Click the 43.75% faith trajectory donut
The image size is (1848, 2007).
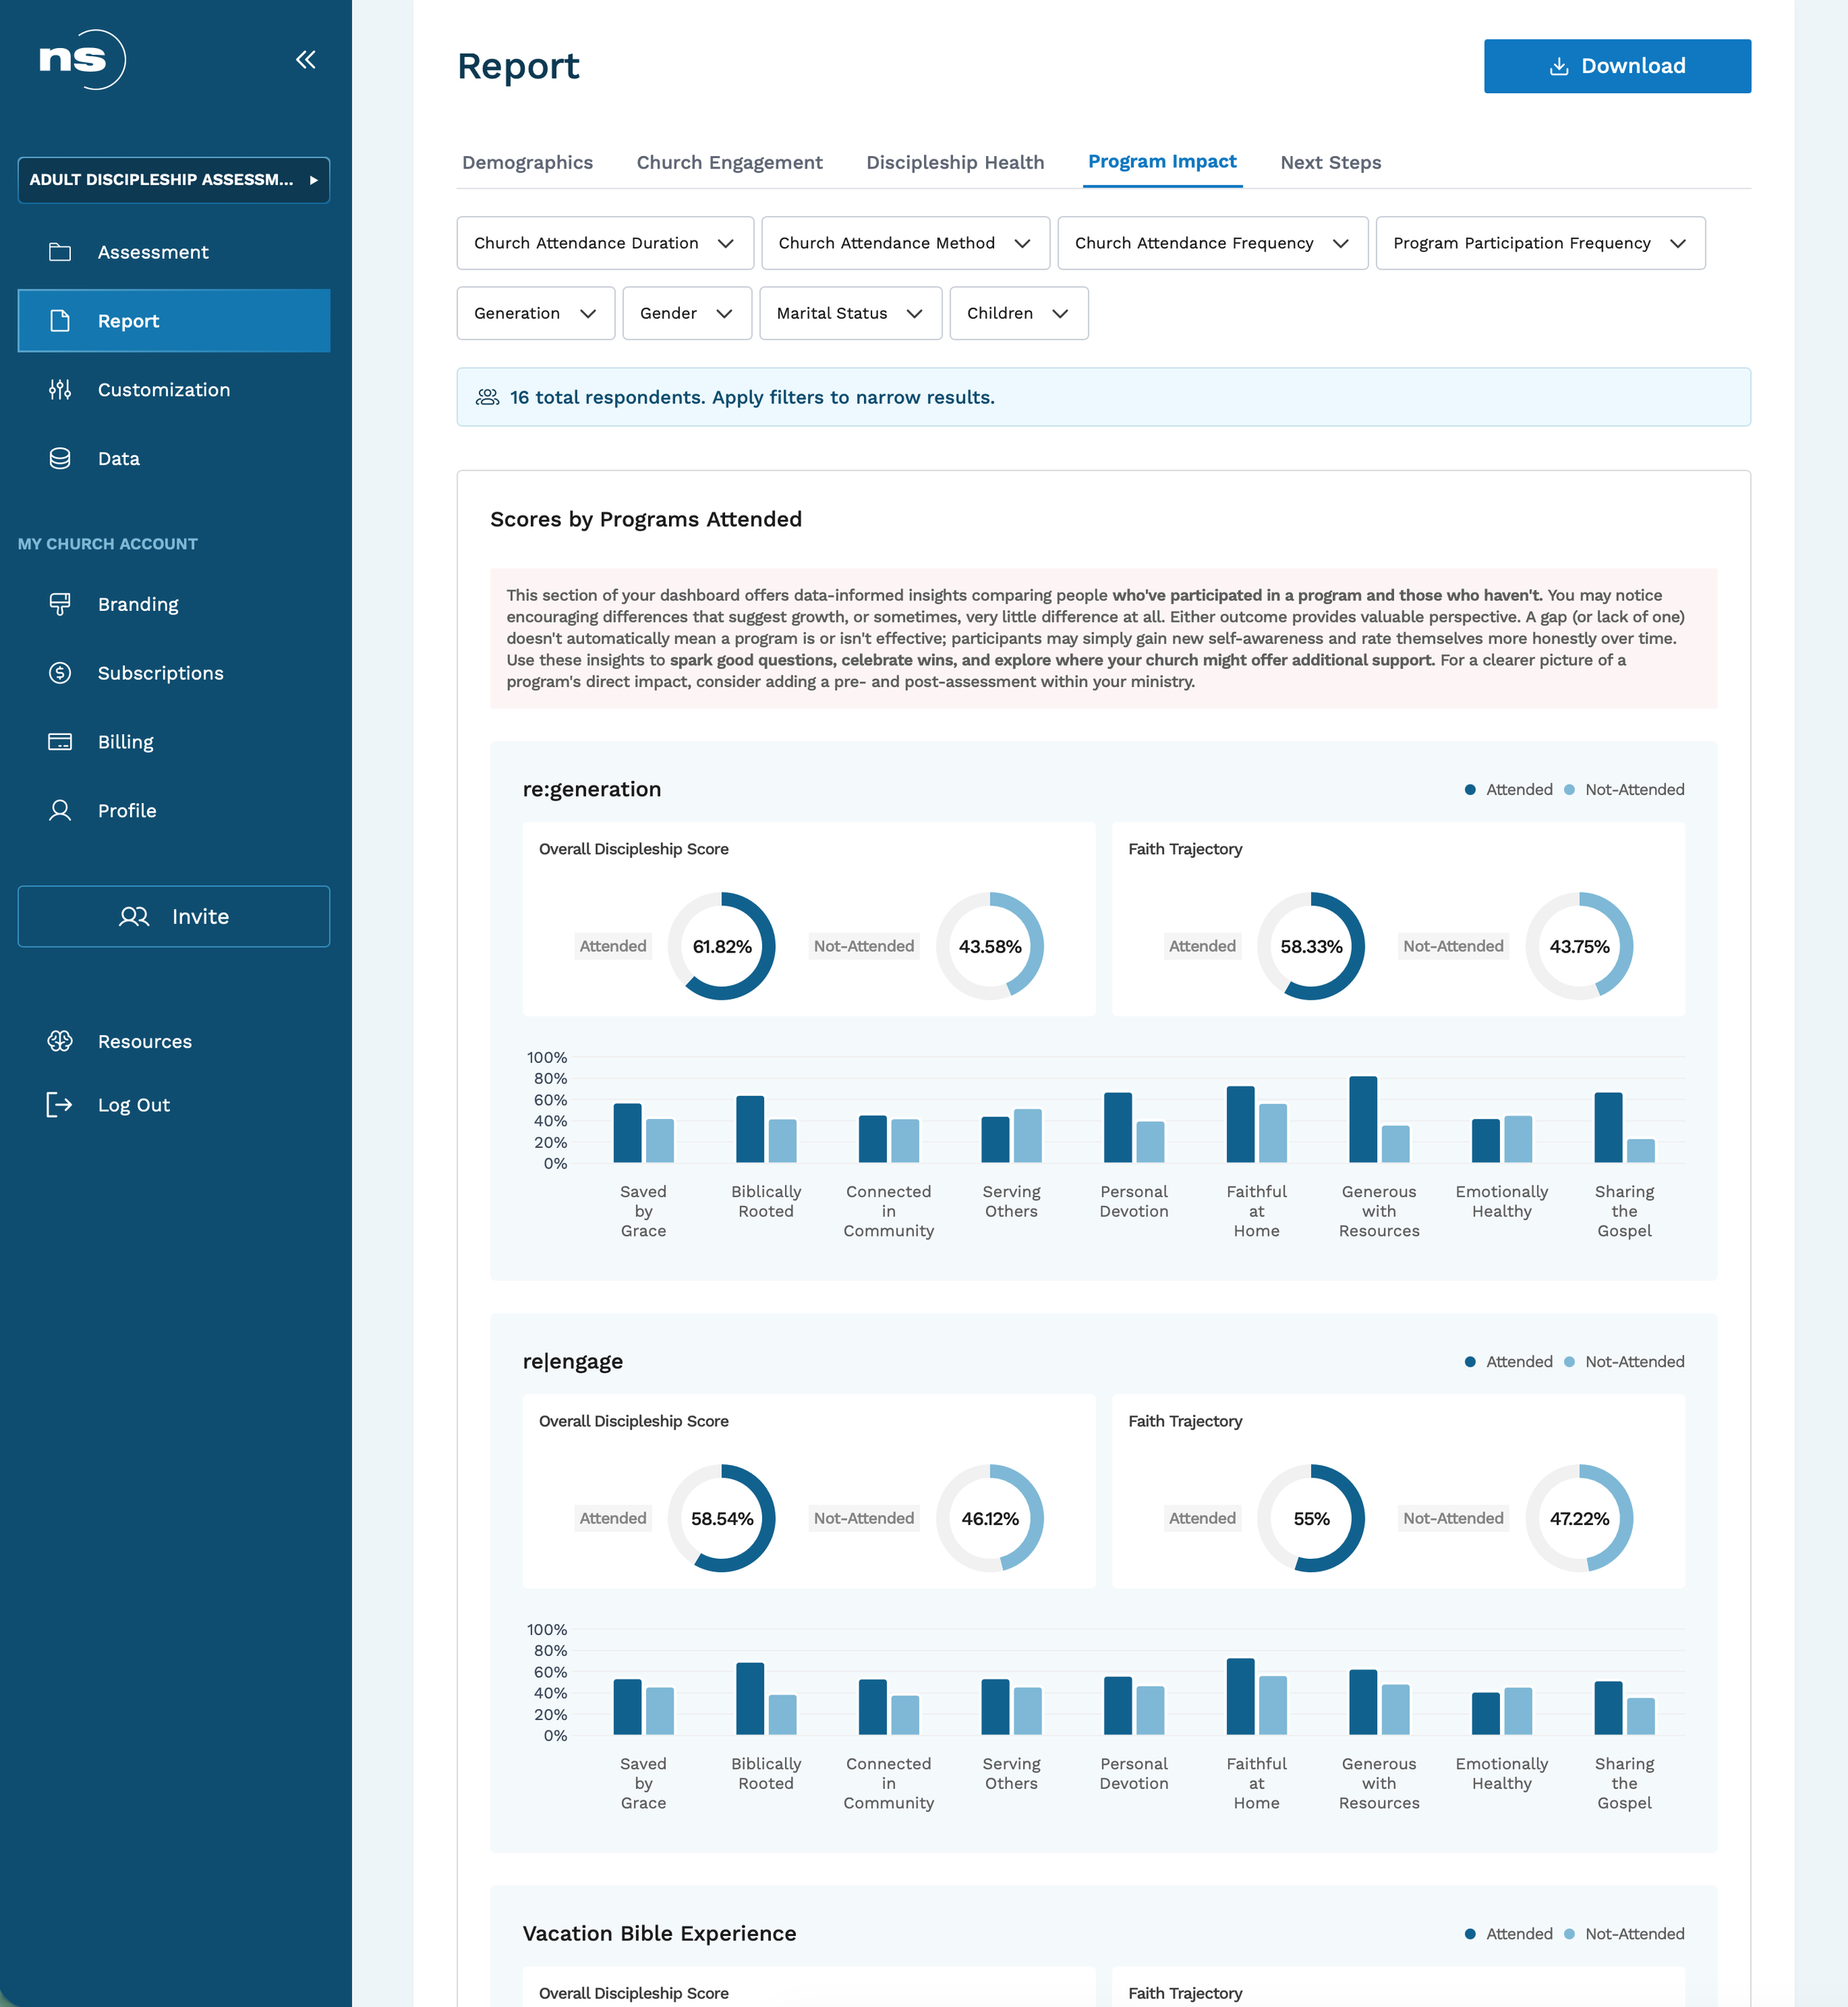pyautogui.click(x=1580, y=947)
